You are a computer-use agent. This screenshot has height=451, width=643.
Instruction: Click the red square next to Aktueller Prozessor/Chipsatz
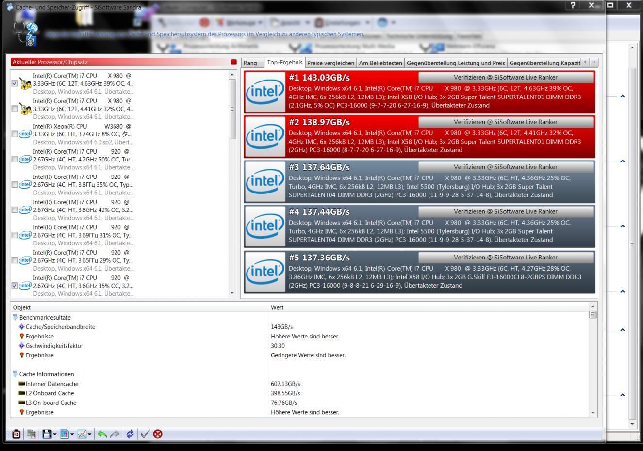234,62
